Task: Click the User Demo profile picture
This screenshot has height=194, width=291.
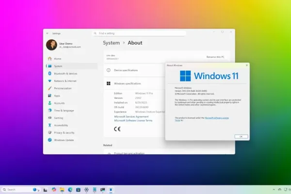Action: [51, 45]
